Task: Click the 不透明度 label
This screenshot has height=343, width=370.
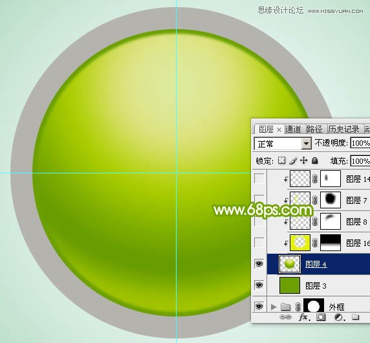Action: (x=331, y=143)
